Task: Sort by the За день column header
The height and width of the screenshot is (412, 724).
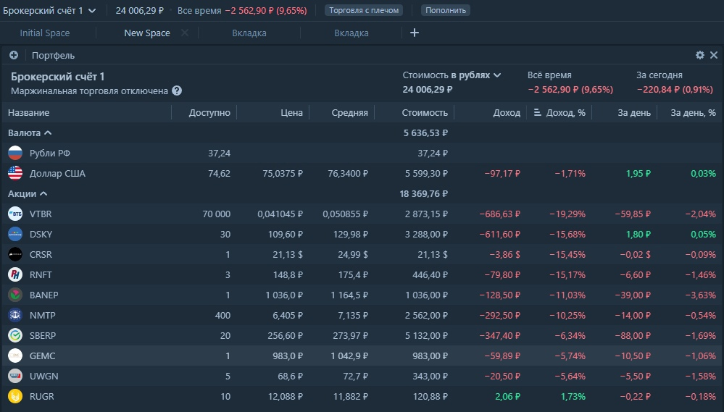Action: click(x=634, y=112)
